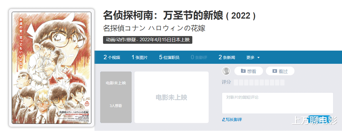Open the 写长影评 long review link
342x131 pixels.
pyautogui.click(x=232, y=120)
